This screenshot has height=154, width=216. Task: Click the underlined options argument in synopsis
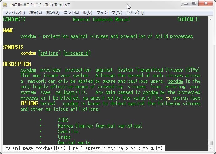49,53
